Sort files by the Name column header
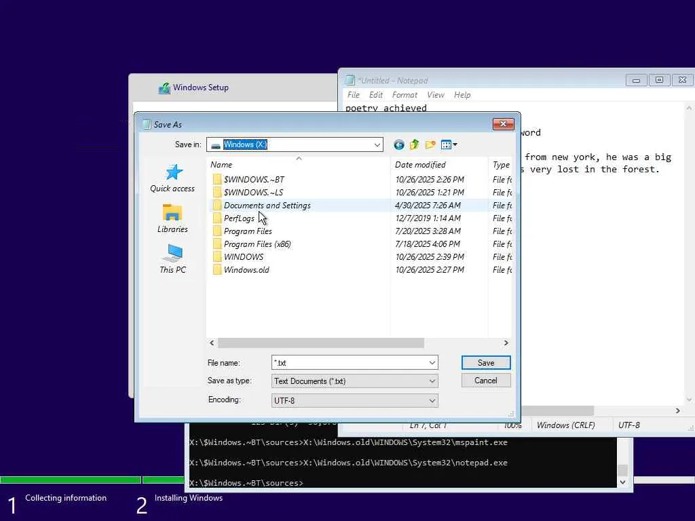 [299, 164]
